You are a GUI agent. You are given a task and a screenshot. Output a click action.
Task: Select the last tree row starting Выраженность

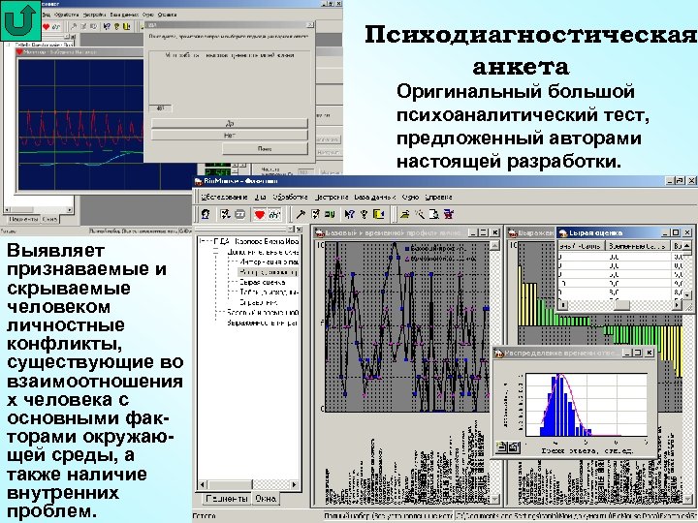pos(262,323)
